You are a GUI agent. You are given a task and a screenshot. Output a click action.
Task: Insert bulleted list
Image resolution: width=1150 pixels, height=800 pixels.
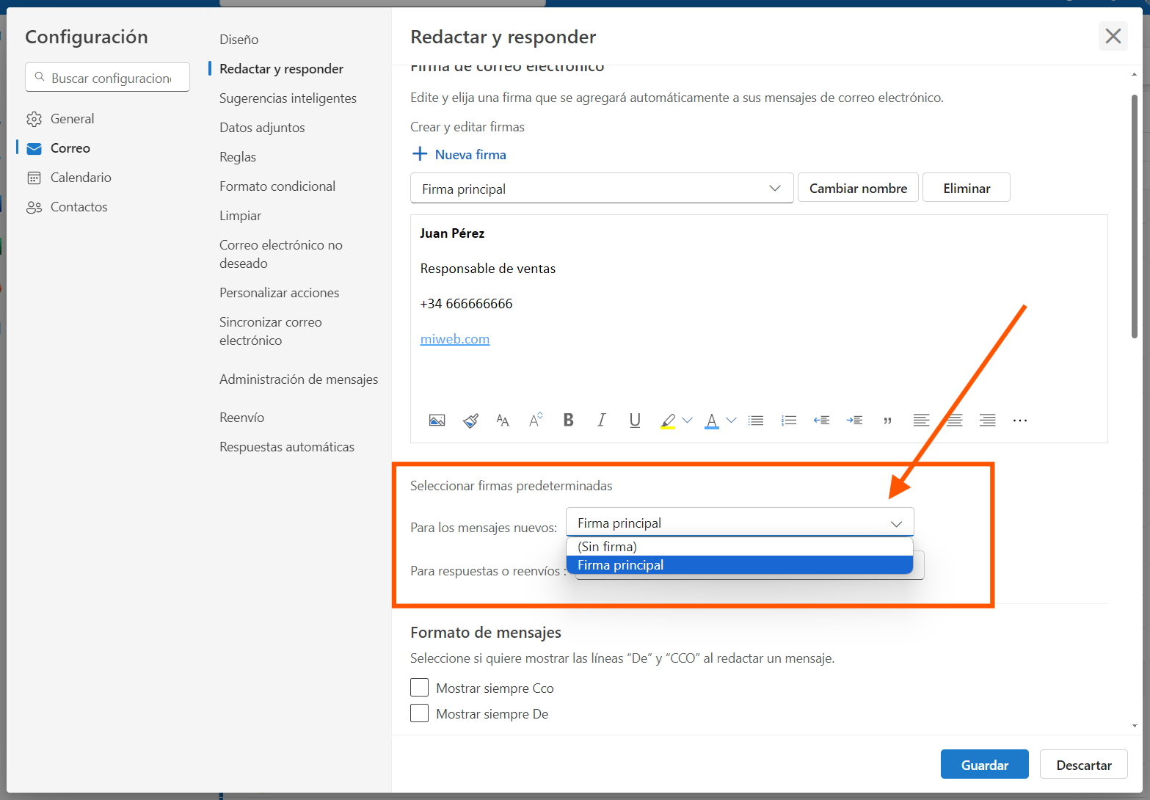point(756,421)
